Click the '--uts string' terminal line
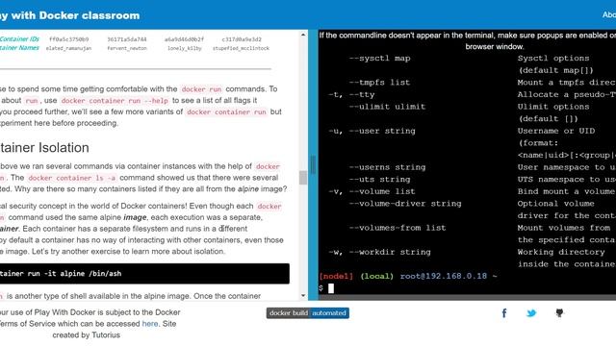Screen dimensions: 616x346 (x=379, y=180)
